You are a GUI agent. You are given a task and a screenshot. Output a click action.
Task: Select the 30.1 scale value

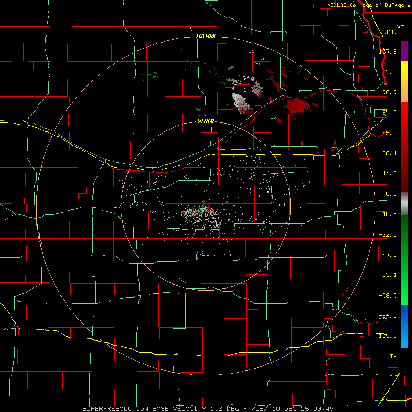coord(390,153)
